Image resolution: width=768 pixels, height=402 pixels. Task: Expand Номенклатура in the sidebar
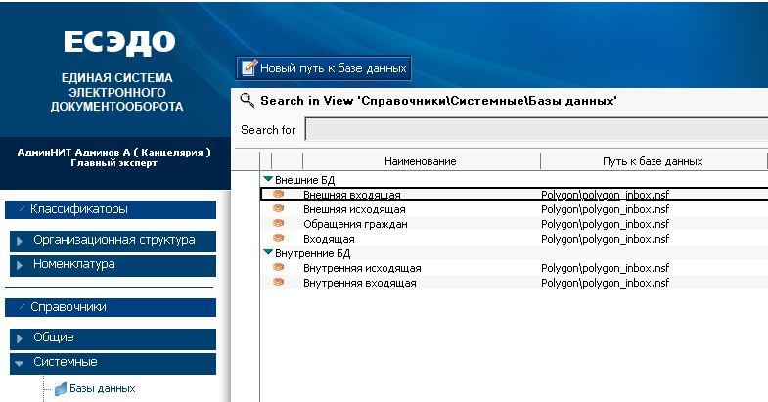(x=113, y=265)
